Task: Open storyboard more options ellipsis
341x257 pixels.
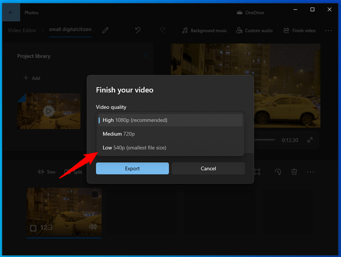Action: 310,172
